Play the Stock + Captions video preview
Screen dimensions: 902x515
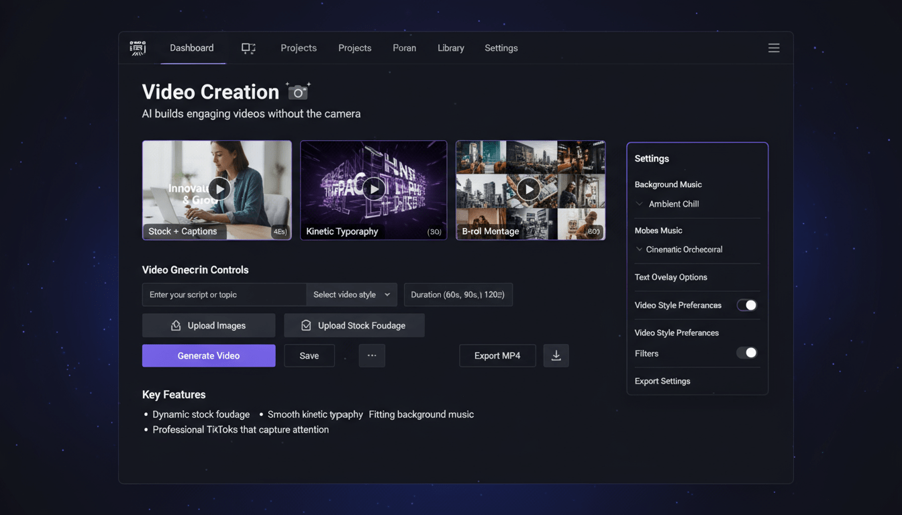219,189
